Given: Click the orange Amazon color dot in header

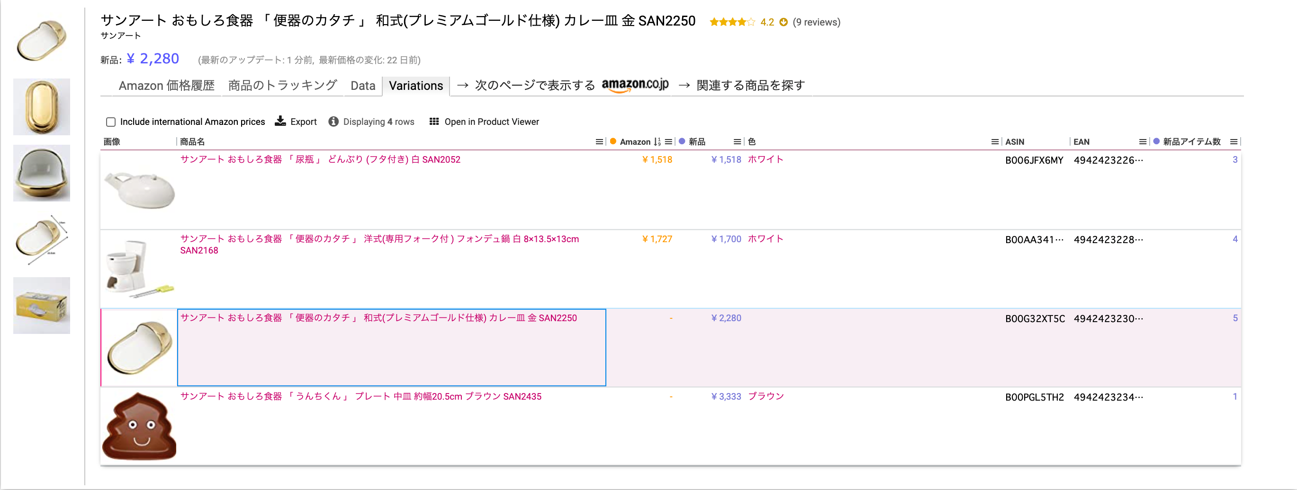Looking at the screenshot, I should coord(613,142).
